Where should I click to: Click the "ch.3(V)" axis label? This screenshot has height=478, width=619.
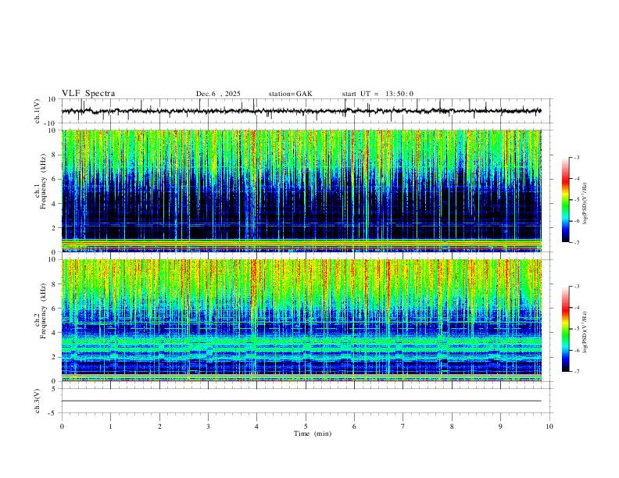[x=38, y=401]
